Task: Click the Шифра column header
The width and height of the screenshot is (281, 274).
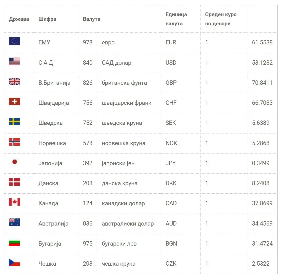Action: [x=47, y=19]
